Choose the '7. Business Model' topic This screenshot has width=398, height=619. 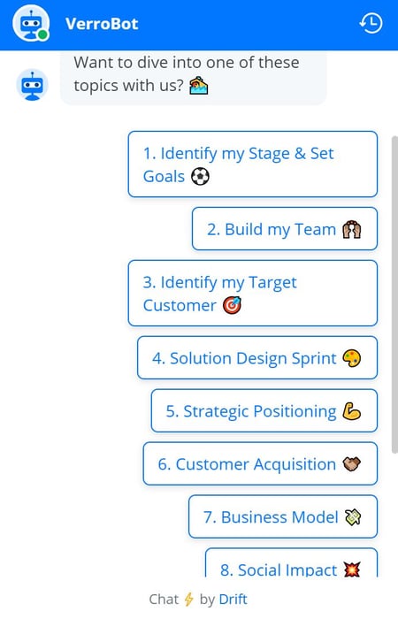click(283, 516)
